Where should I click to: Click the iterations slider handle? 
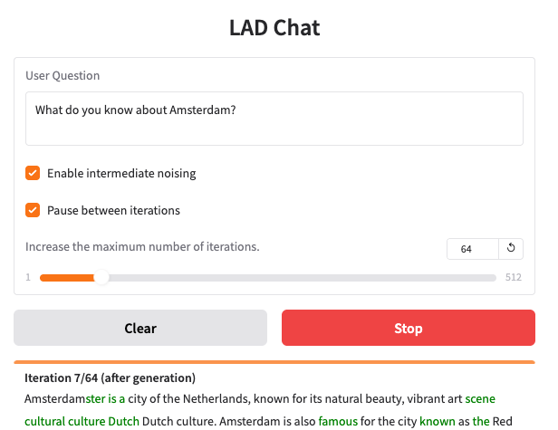click(x=101, y=277)
